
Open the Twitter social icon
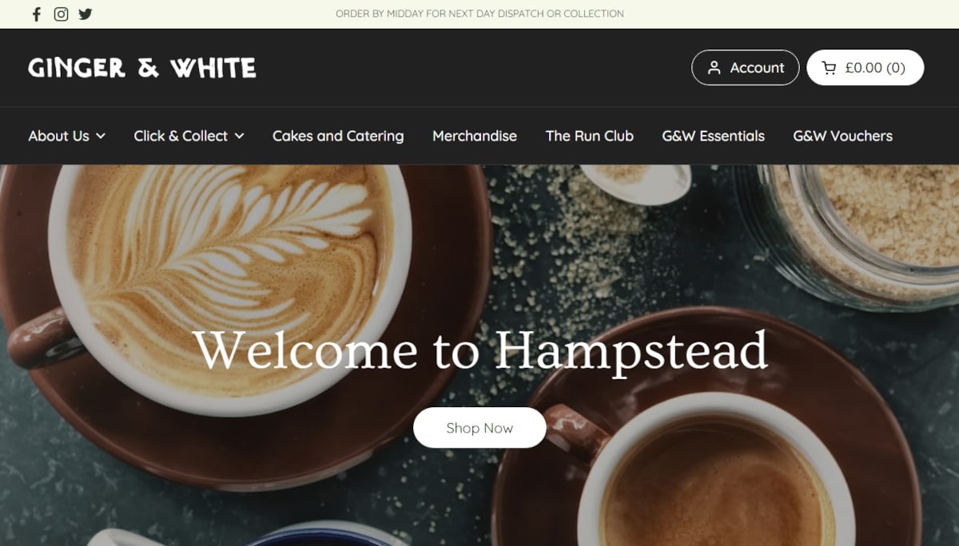pyautogui.click(x=86, y=14)
